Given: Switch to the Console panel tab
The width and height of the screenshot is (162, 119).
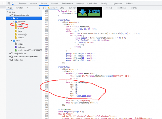Looking at the screenshot, I should coord(34,4).
